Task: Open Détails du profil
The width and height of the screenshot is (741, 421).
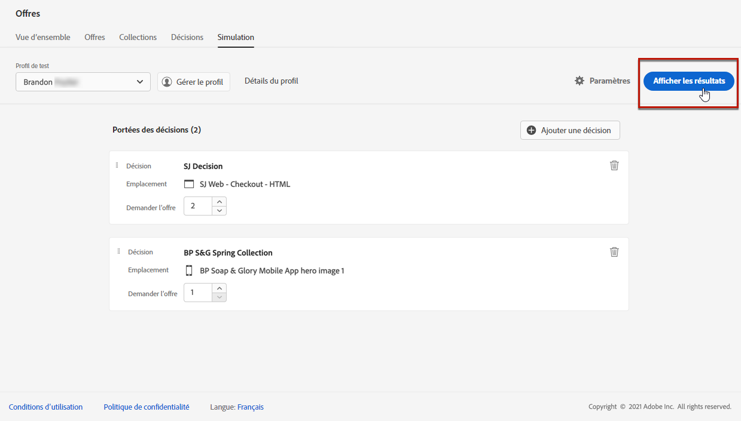Action: 272,81
